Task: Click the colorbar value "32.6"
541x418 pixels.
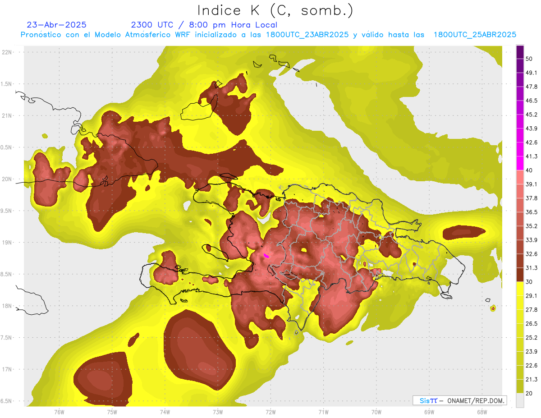Action: point(532,254)
